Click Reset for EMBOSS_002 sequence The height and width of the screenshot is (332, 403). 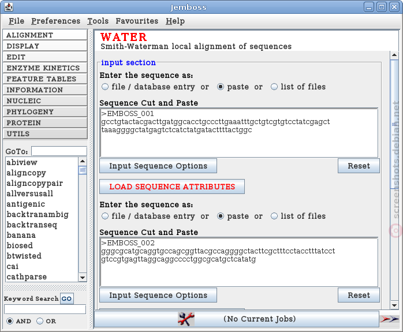tap(359, 295)
